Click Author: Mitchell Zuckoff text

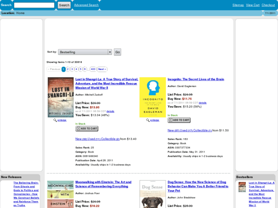coord(89,95)
